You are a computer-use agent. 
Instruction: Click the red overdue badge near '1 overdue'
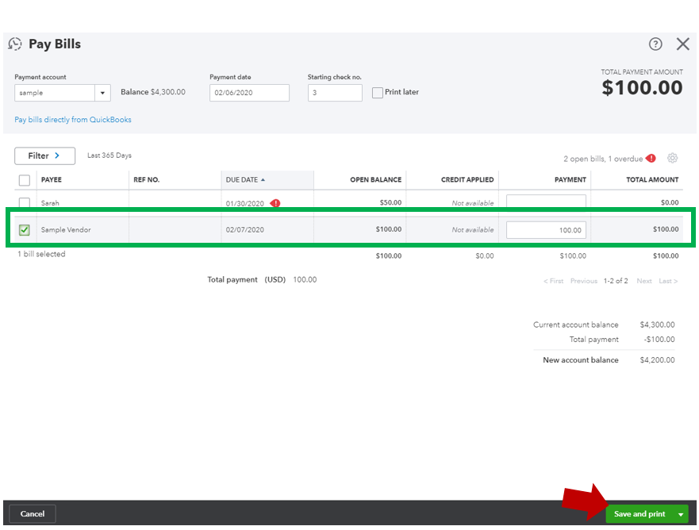pos(650,158)
